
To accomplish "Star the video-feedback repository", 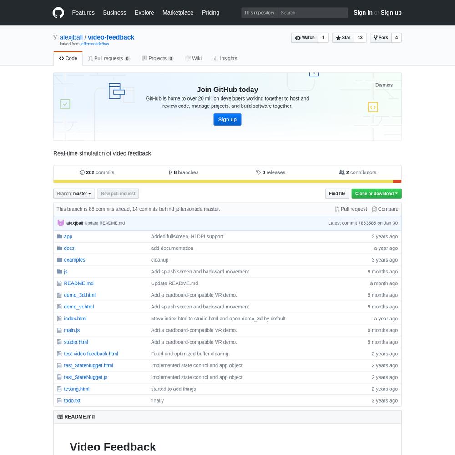I will pos(343,38).
